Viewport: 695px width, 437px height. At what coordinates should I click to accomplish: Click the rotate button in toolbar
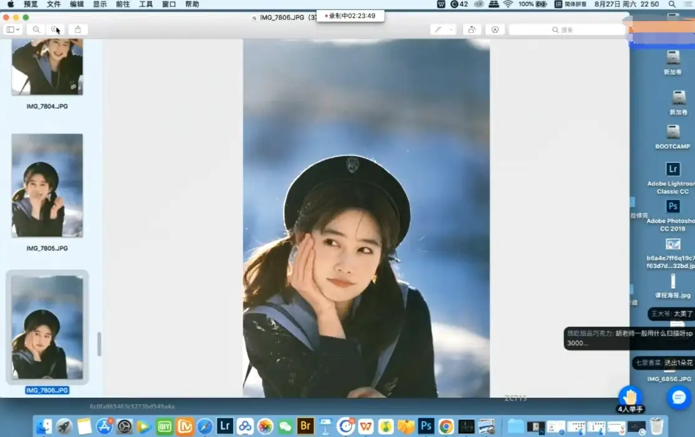click(472, 29)
